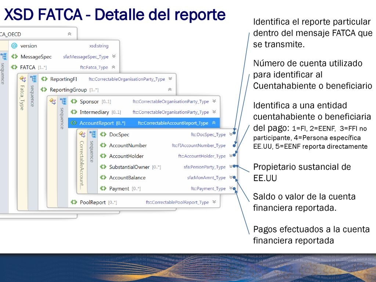Viewport: 376px width, 282px height.
Task: Click the xsd:string type label
Action: click(x=99, y=46)
